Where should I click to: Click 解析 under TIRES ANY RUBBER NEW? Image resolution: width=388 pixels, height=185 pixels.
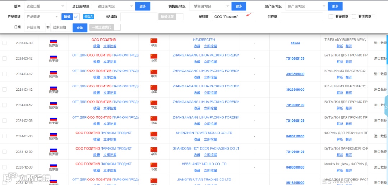(x=340, y=46)
